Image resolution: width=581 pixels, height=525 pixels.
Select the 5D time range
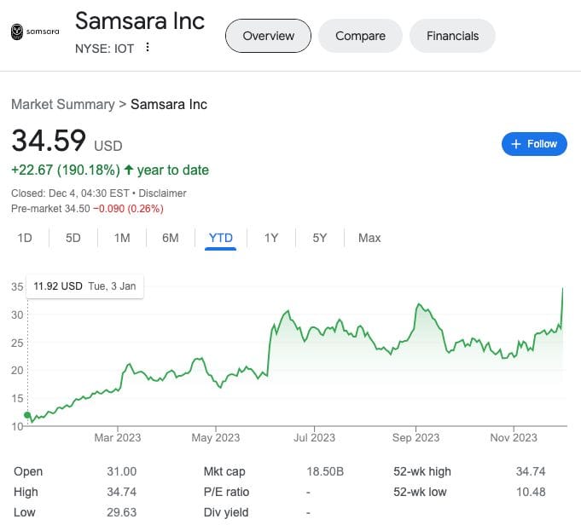[x=73, y=238]
